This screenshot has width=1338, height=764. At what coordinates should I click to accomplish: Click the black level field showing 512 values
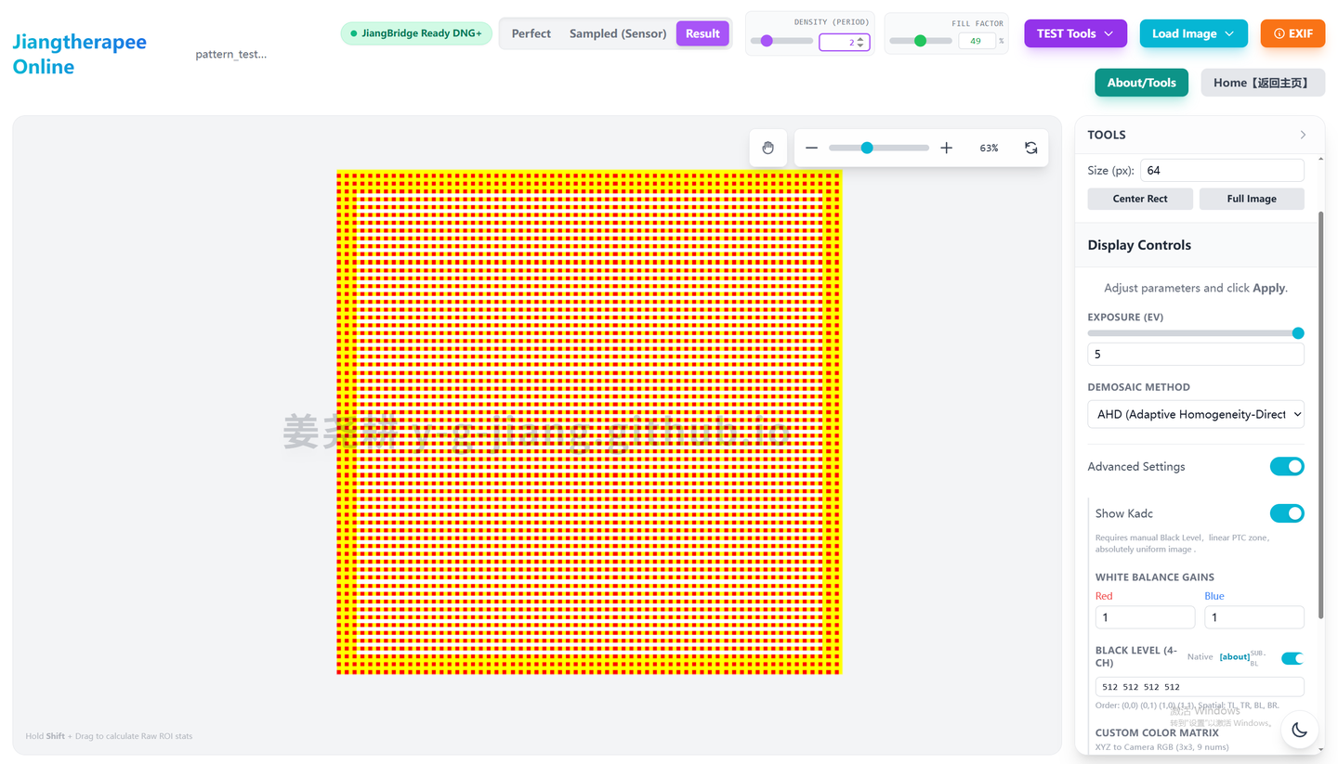(x=1199, y=686)
